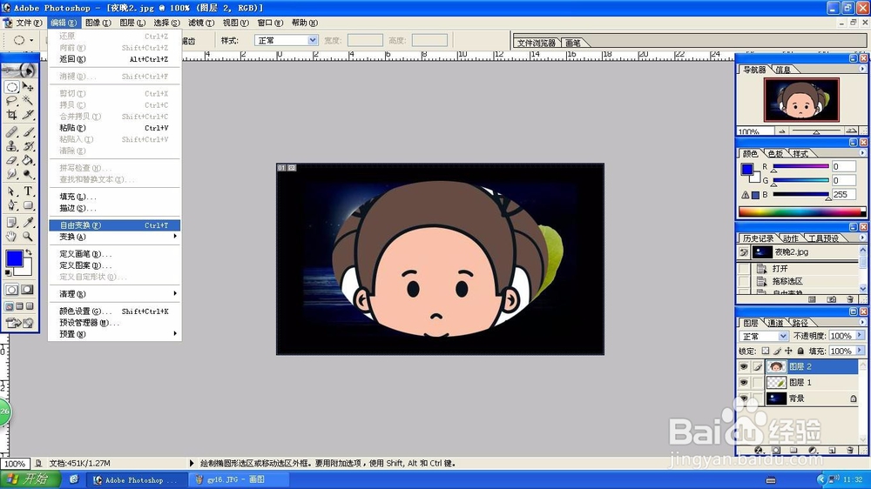Open 变换 submenu in Edit menu
This screenshot has width=871, height=489.
pyautogui.click(x=114, y=237)
